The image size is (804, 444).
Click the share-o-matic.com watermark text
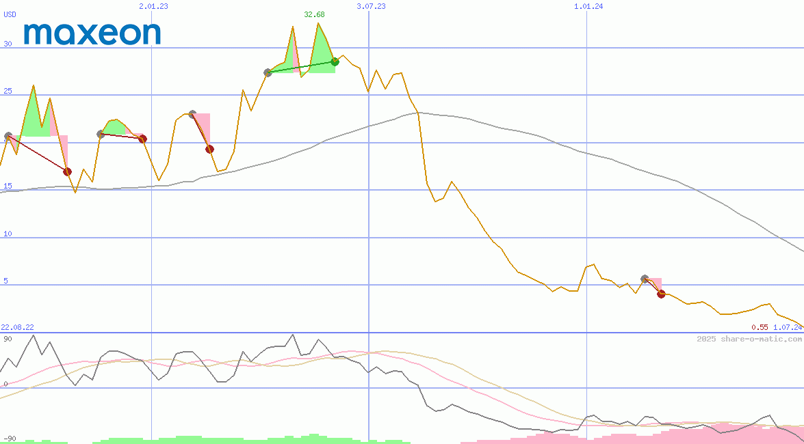(749, 339)
